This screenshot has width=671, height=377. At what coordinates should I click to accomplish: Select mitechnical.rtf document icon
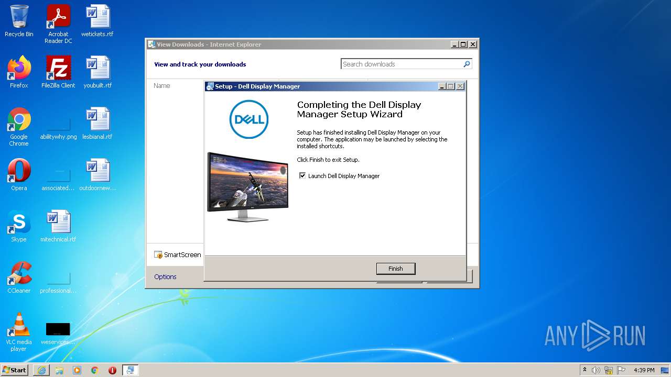click(58, 226)
